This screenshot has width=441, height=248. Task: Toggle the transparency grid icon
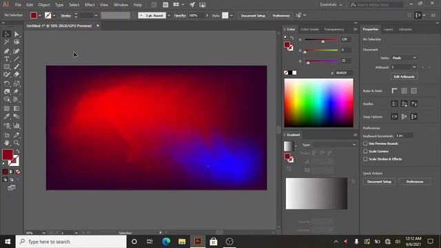(x=413, y=91)
